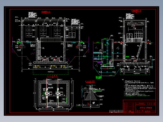Image resolution: width=163 pixels, height=122 pixels.
Task: Click the right axis circle under left section
Action: 79,71
